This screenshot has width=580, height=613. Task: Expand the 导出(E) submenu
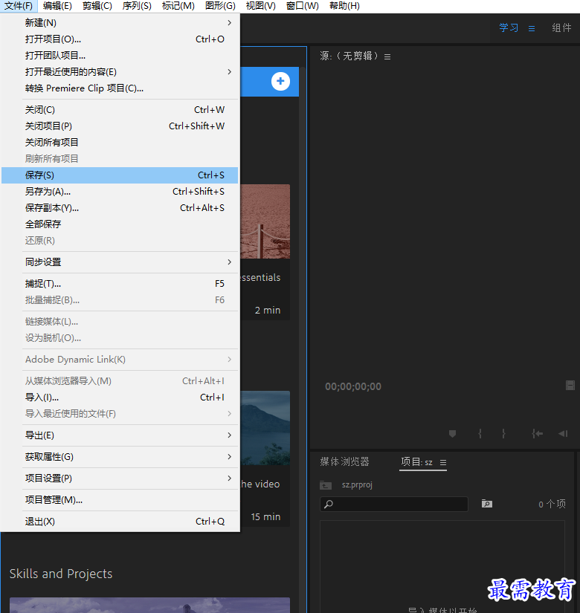click(x=120, y=435)
